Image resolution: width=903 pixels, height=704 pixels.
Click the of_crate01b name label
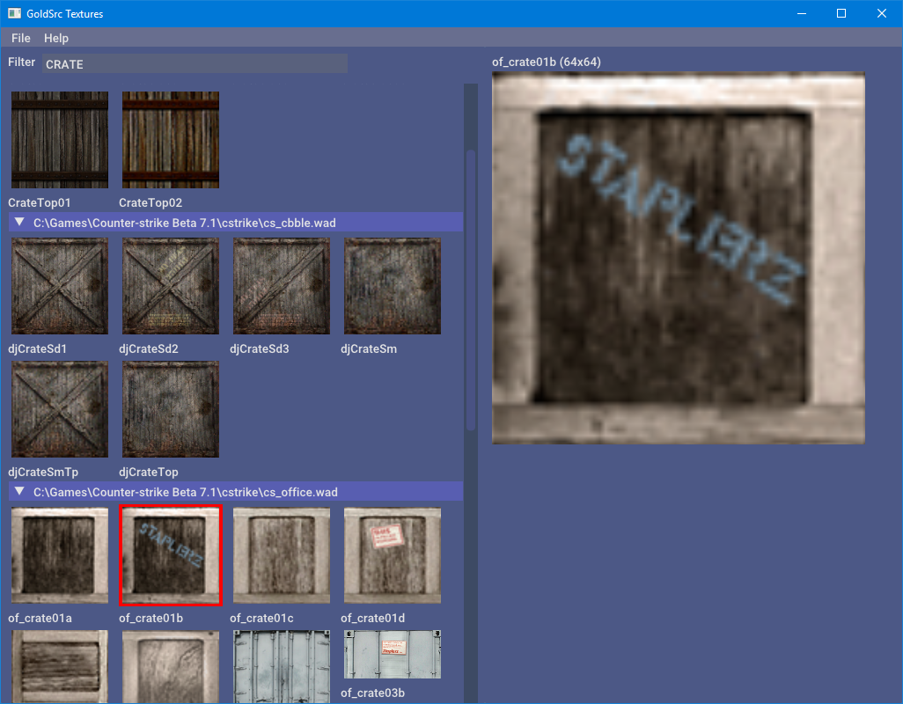150,619
